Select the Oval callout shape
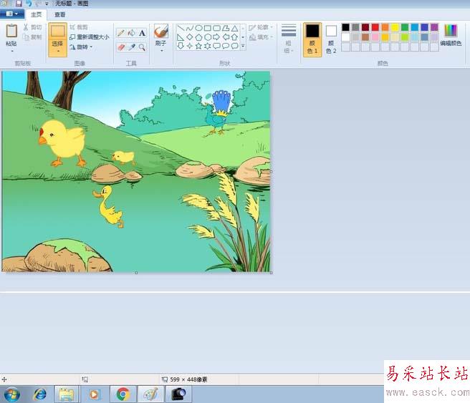This screenshot has width=470, height=403. pos(226,46)
